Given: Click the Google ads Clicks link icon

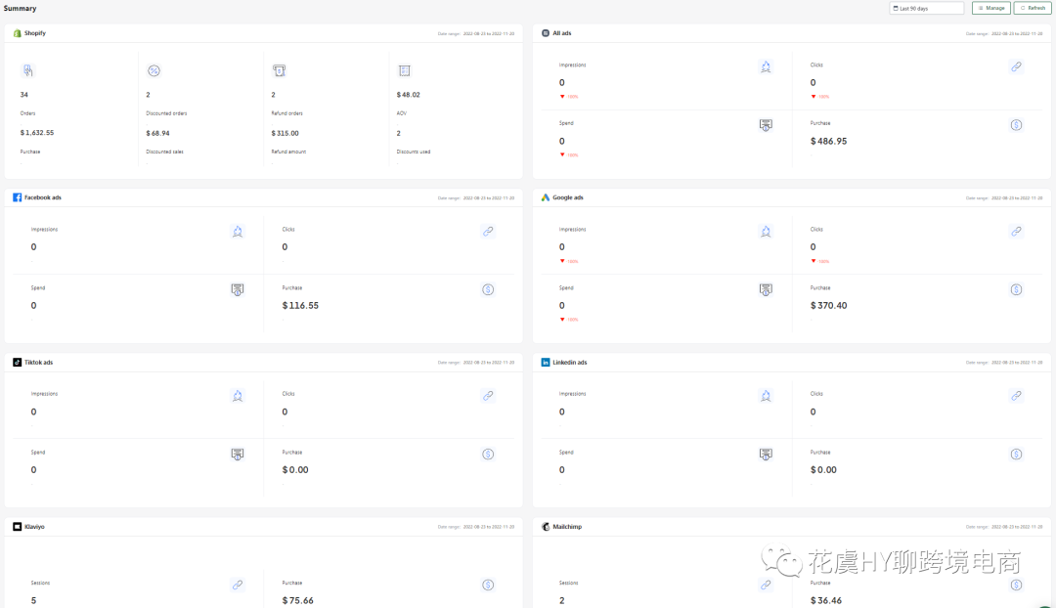Looking at the screenshot, I should click(x=1016, y=231).
